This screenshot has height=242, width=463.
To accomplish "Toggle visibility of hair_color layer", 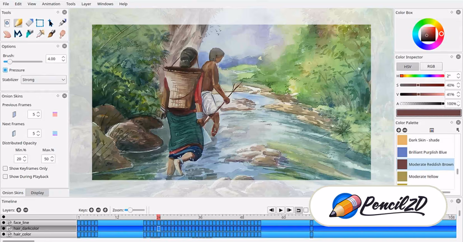I will [3, 234].
